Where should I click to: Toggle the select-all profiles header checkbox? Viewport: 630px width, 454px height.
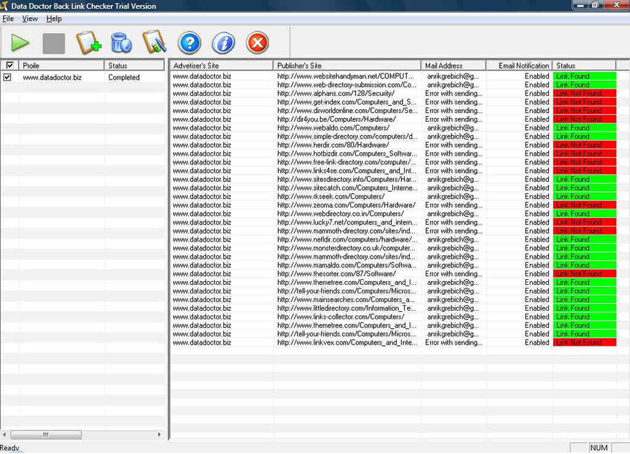(10, 65)
